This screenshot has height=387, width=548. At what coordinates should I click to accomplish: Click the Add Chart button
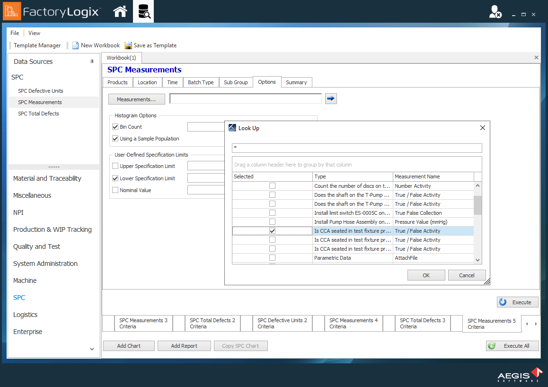pyautogui.click(x=128, y=345)
